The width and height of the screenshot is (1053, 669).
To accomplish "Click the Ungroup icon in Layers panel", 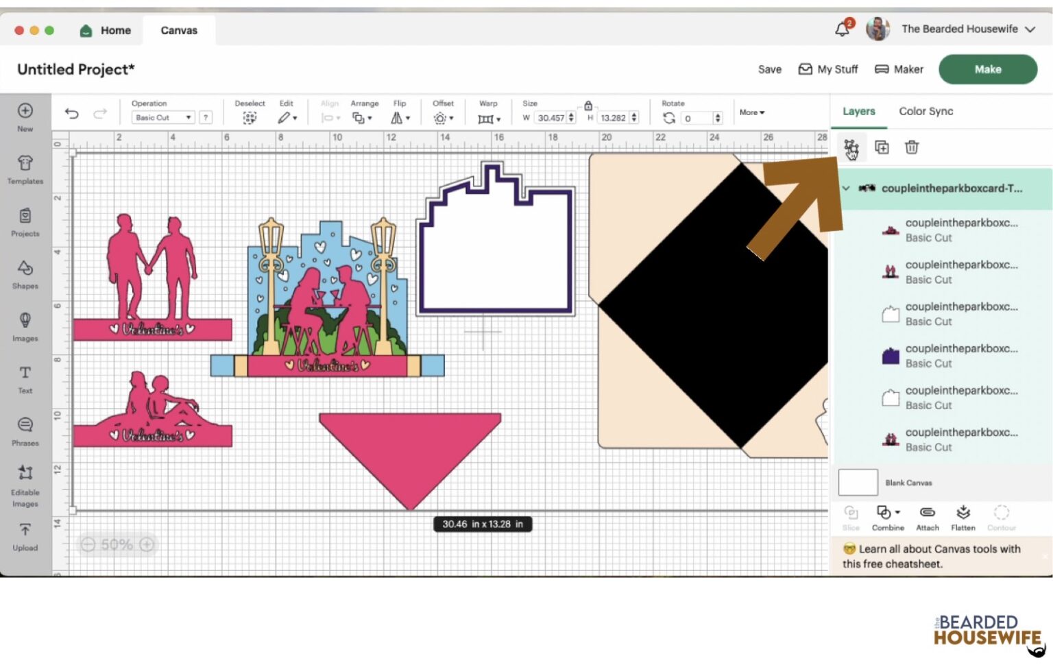I will click(851, 147).
